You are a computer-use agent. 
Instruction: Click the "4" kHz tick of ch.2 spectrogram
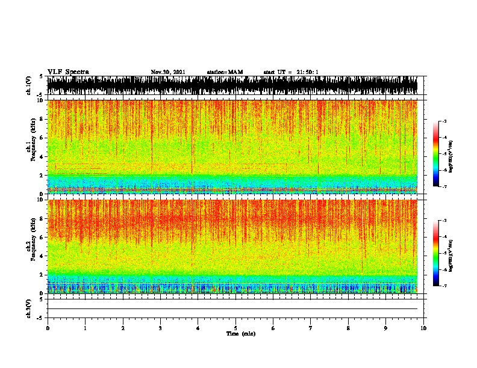point(43,256)
